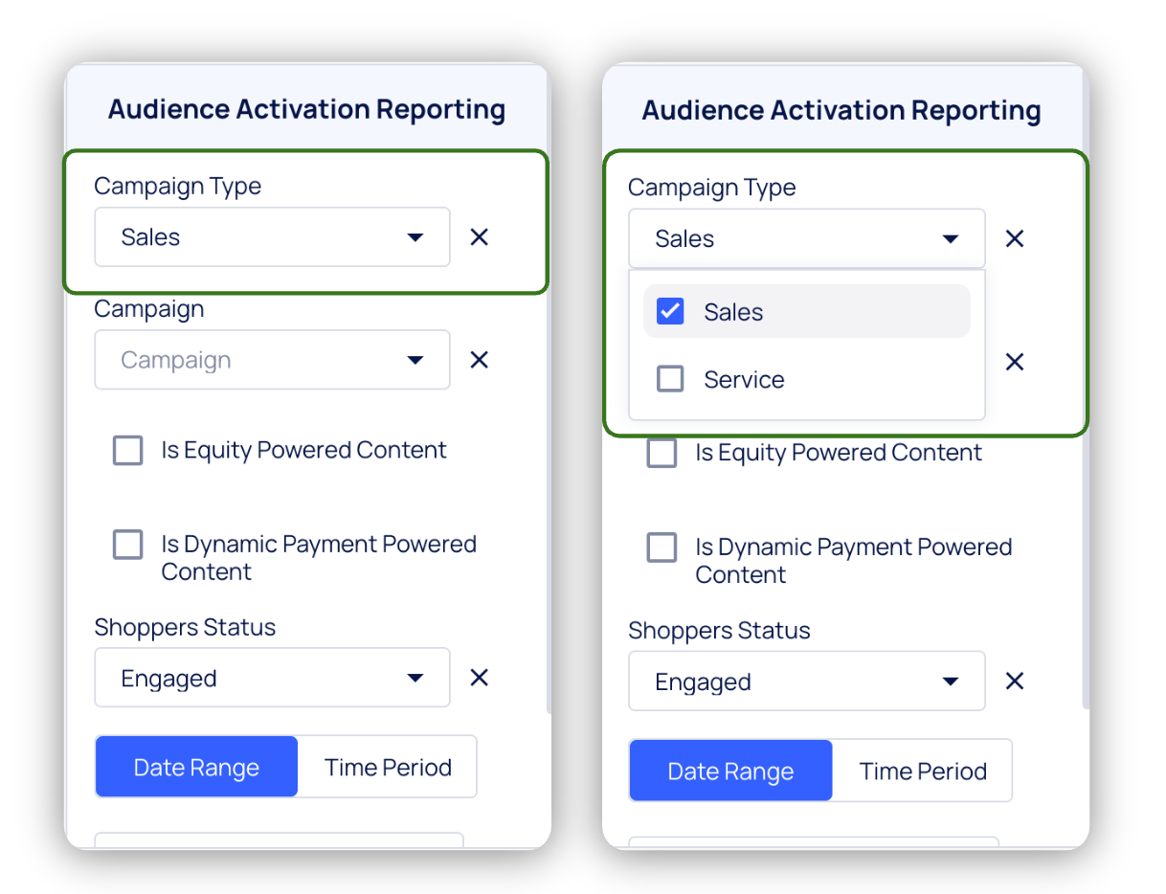Viewport: 1166px width, 894px height.
Task: Uncheck the Sales option in dropdown list
Action: coord(670,312)
